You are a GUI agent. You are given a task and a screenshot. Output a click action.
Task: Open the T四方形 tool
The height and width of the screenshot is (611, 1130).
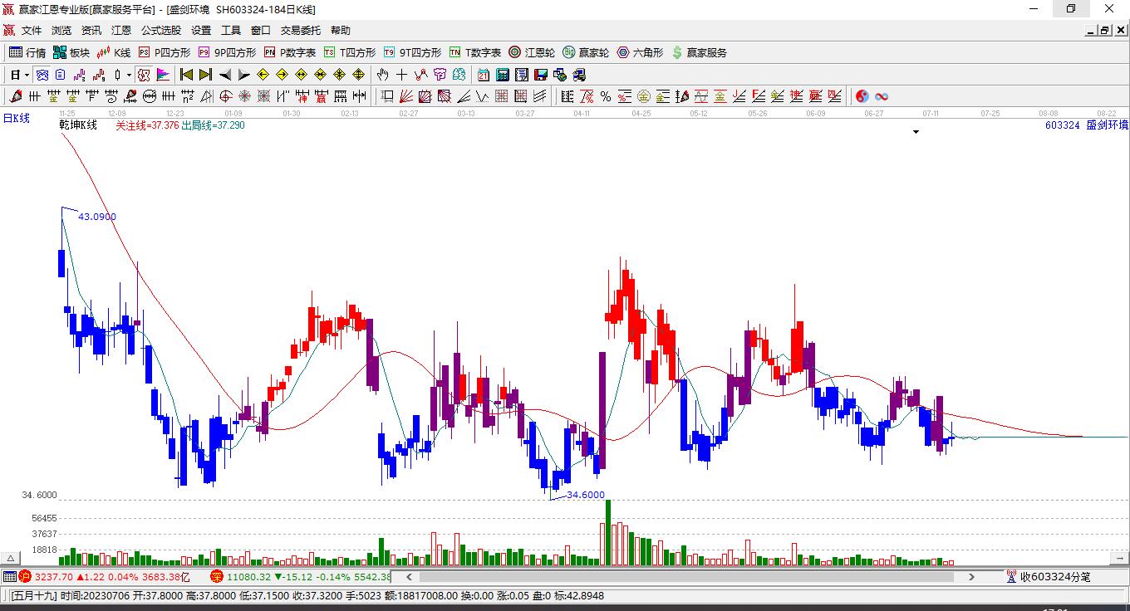(349, 52)
